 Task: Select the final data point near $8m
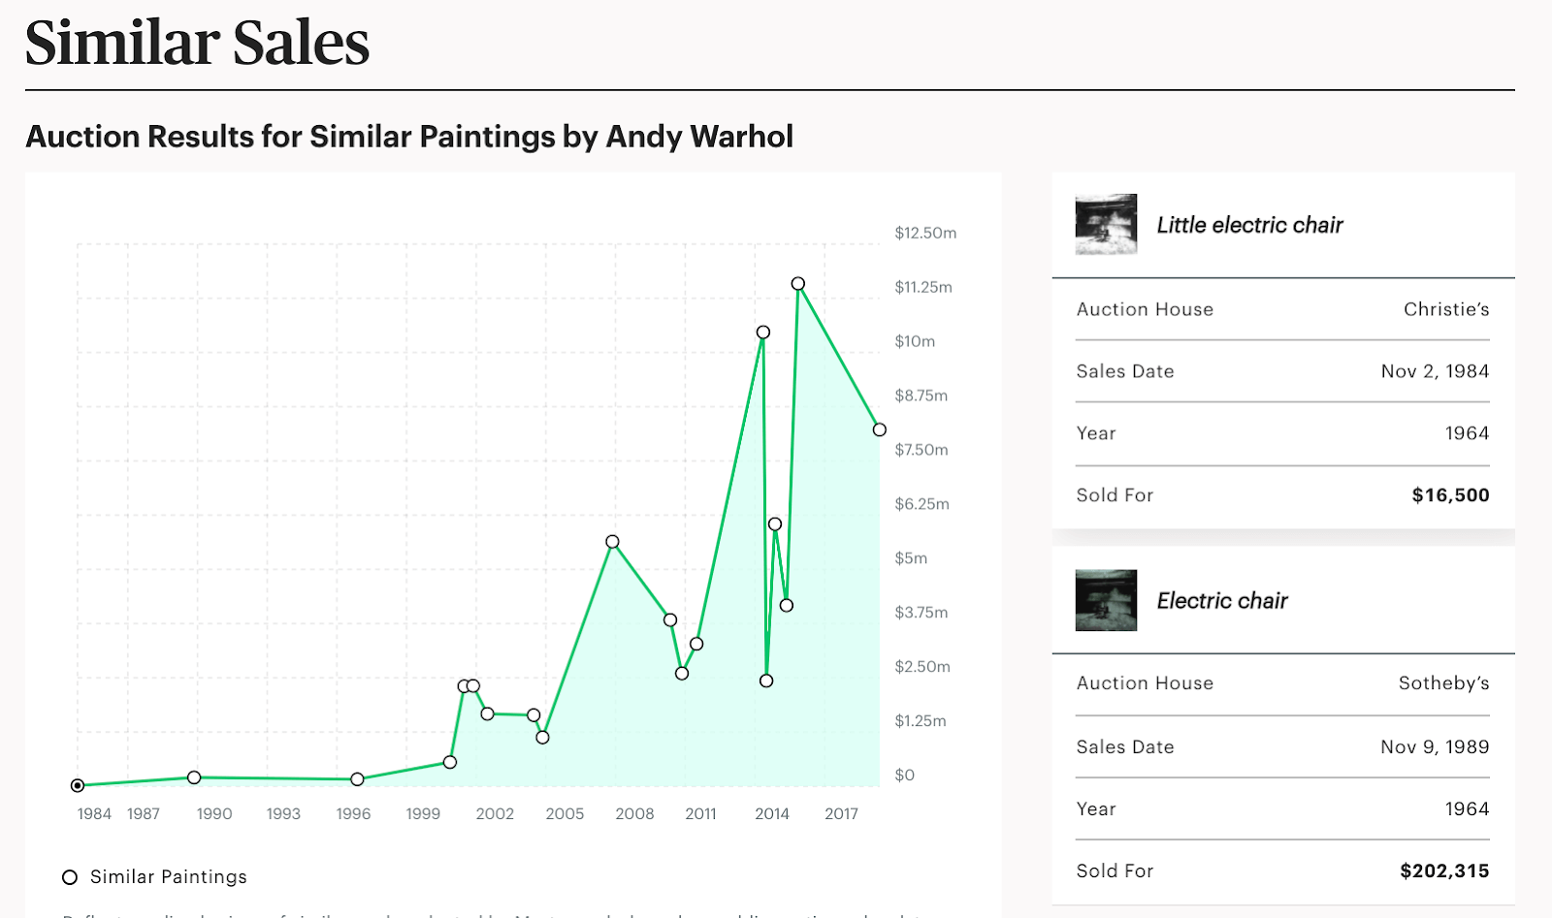(879, 429)
